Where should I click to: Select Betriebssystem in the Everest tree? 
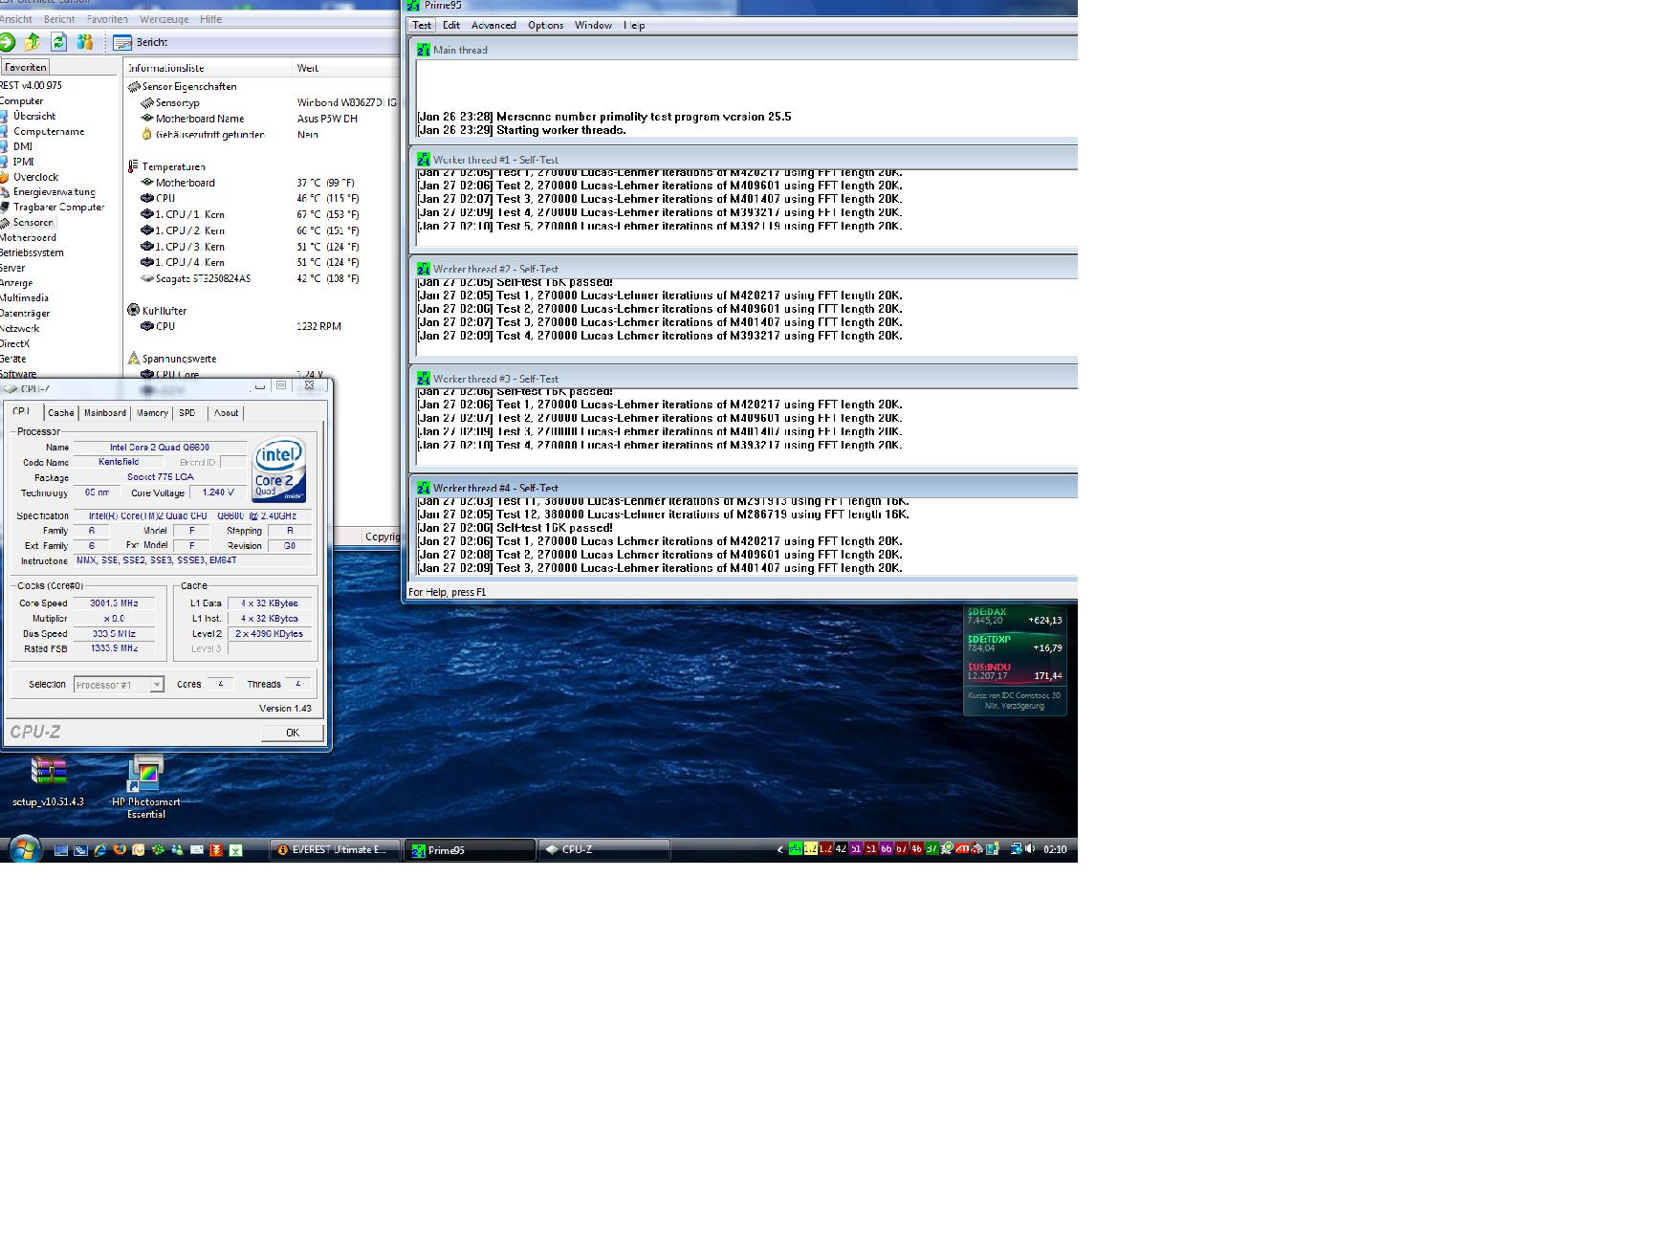point(32,252)
